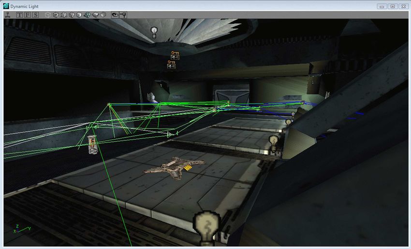The width and height of the screenshot is (411, 249).
Task: Select the cube with magnifier texture usage icon
Action: click(63, 15)
